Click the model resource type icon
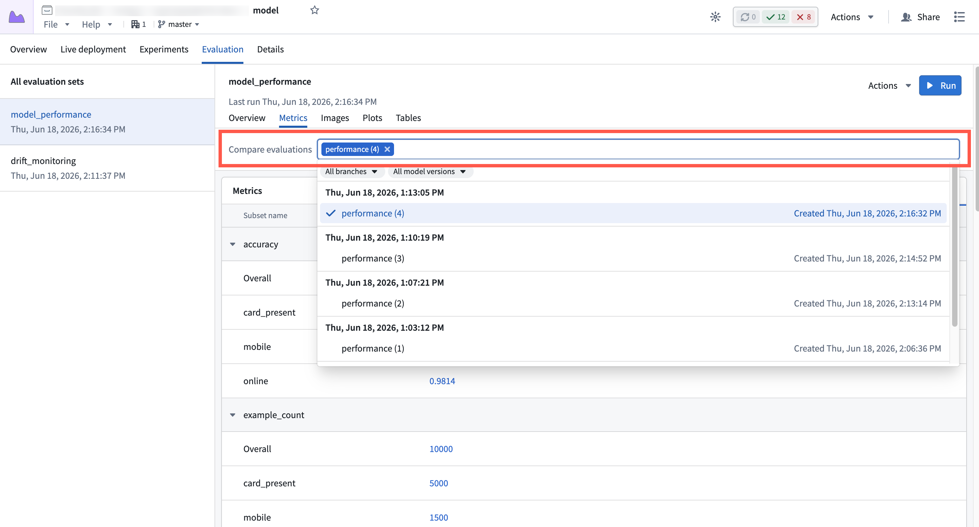 coord(47,10)
